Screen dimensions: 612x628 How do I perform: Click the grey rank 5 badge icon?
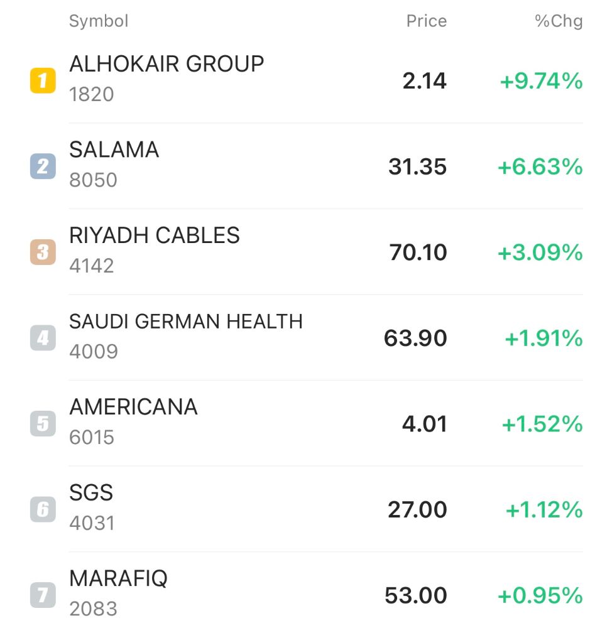tap(43, 424)
